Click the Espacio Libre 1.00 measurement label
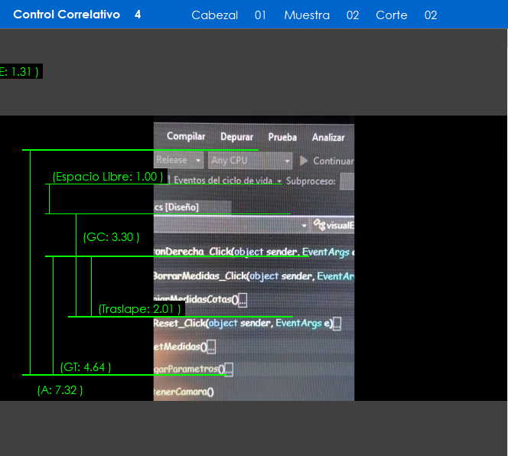This screenshot has width=508, height=456. [x=108, y=177]
